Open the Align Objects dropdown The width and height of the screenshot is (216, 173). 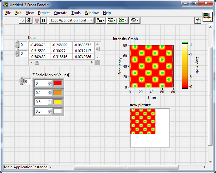pyautogui.click(x=101, y=20)
